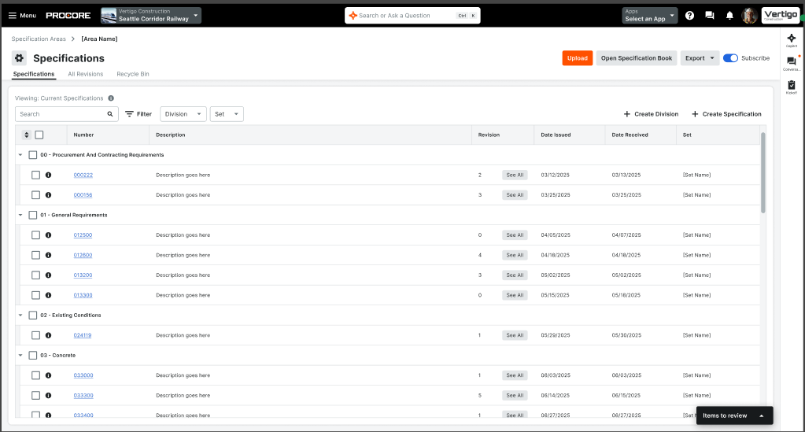The image size is (805, 432).
Task: Check the checkbox for spec 000222
Action: coord(35,175)
